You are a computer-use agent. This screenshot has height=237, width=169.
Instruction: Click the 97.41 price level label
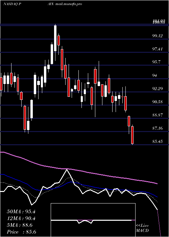[x=158, y=49]
